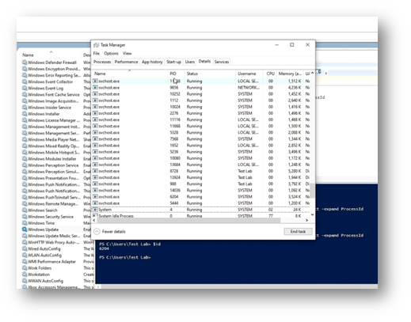Open the Options menu in Task Manager
This screenshot has width=411, height=322.
111,53
